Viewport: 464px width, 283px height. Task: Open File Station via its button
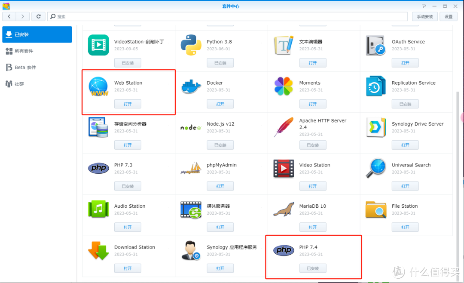pos(405,227)
